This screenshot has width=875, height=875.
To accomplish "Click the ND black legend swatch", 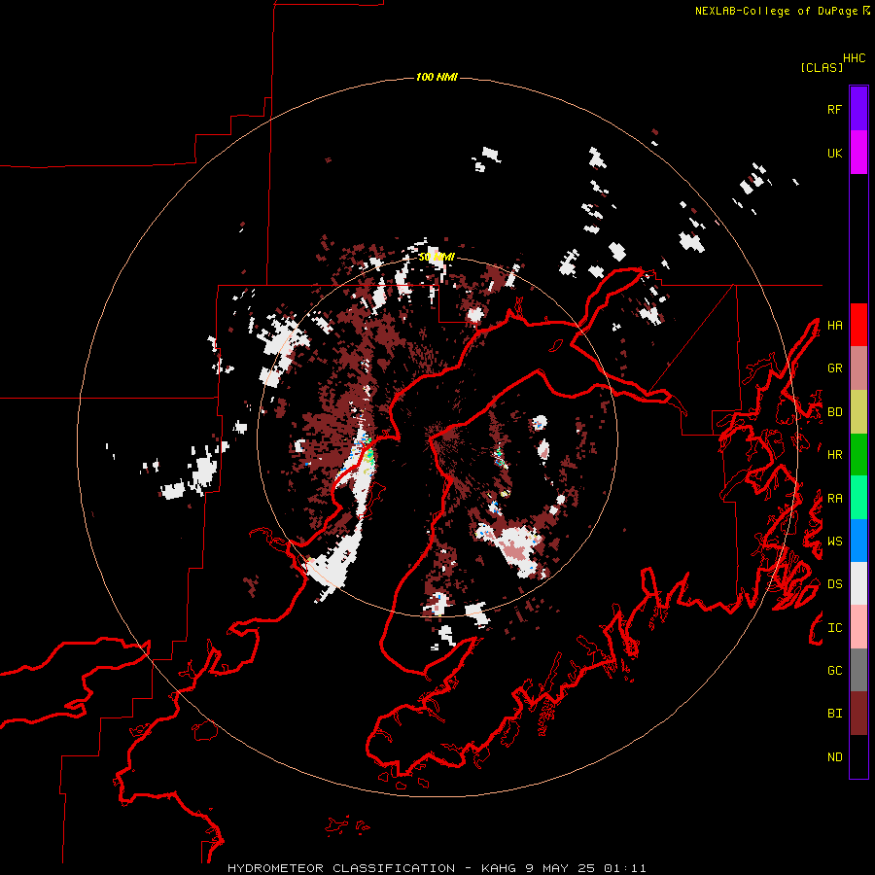I will 858,756.
